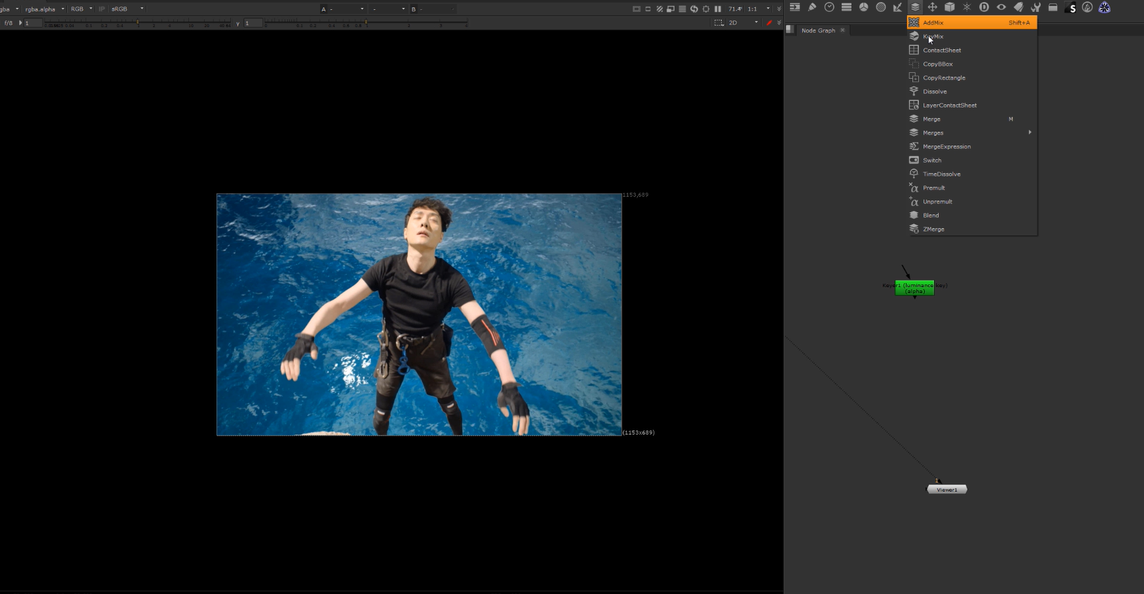Click the gamma Y value input field
The image size is (1144, 594).
coord(253,23)
